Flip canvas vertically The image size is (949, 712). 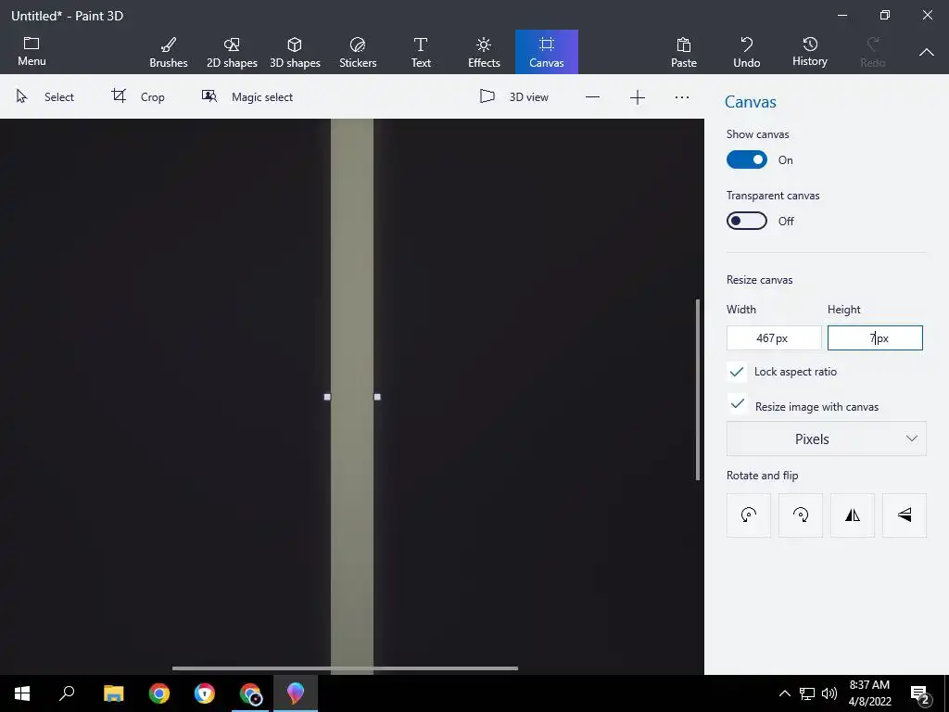tap(905, 515)
